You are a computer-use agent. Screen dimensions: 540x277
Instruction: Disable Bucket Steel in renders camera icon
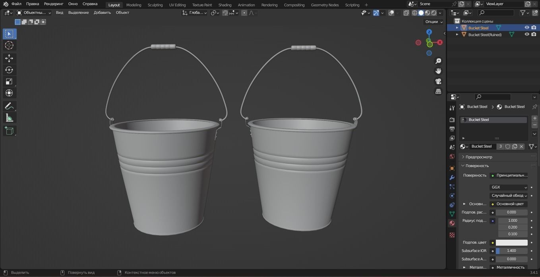click(534, 28)
